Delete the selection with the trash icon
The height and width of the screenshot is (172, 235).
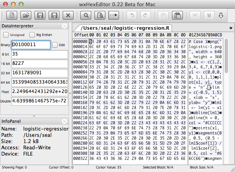pyautogui.click(x=209, y=15)
